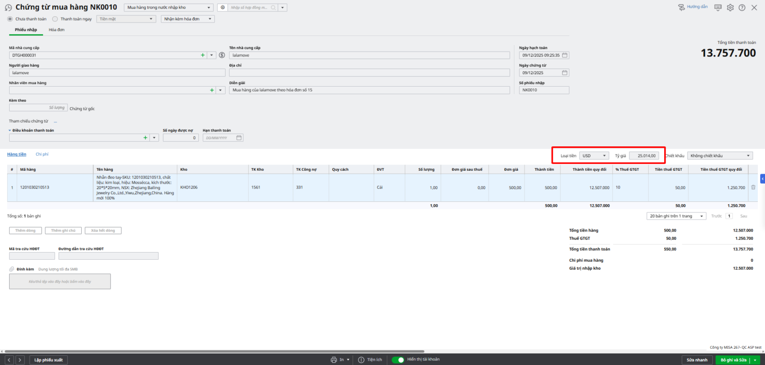The height and width of the screenshot is (365, 765).
Task: Go to previous voucher with left arrow
Action: (x=9, y=360)
